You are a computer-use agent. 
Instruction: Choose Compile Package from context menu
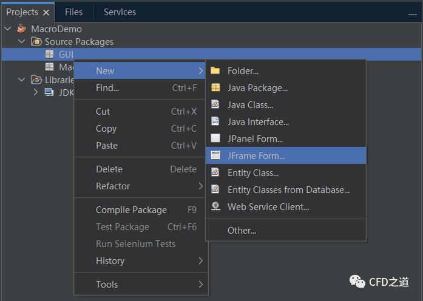131,210
